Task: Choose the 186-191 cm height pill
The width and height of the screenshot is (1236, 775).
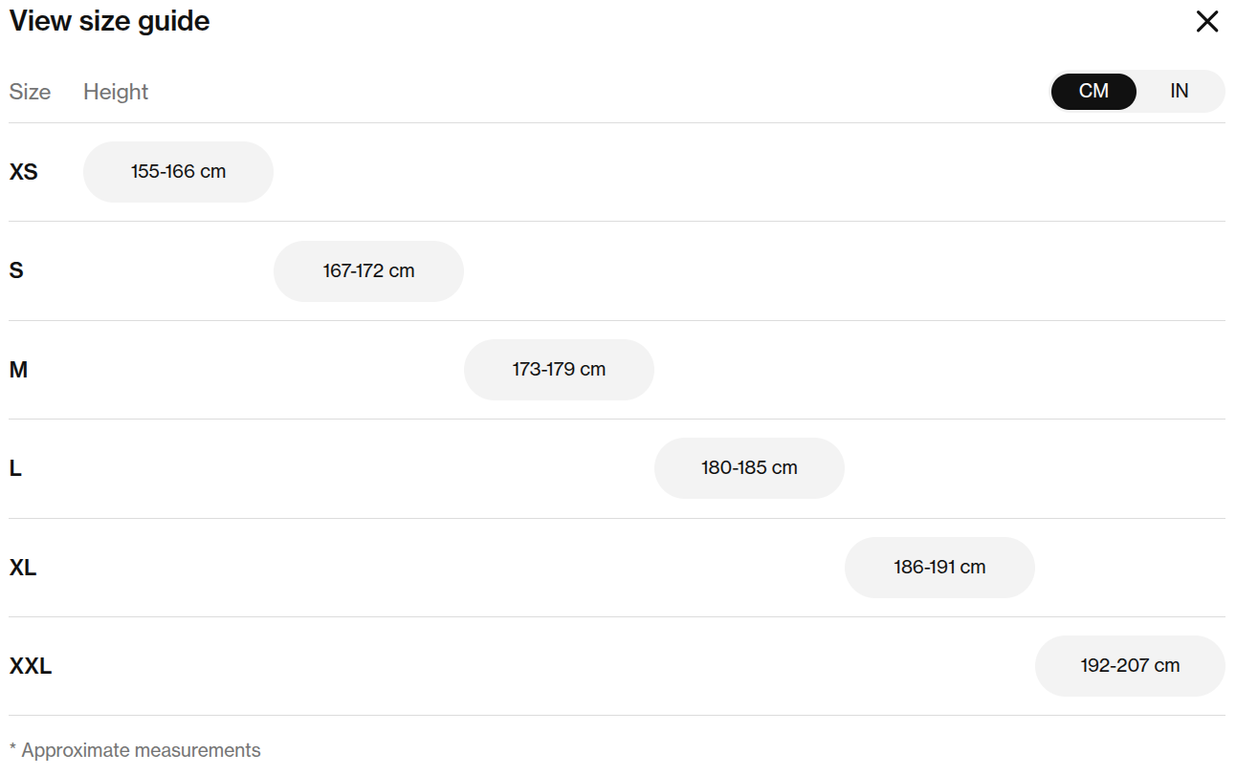Action: (939, 568)
